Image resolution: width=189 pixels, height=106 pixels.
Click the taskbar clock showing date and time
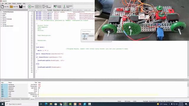[181, 104]
